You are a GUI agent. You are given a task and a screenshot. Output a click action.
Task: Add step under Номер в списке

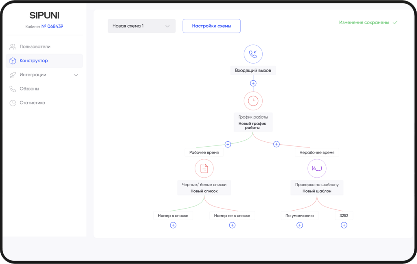point(173,225)
